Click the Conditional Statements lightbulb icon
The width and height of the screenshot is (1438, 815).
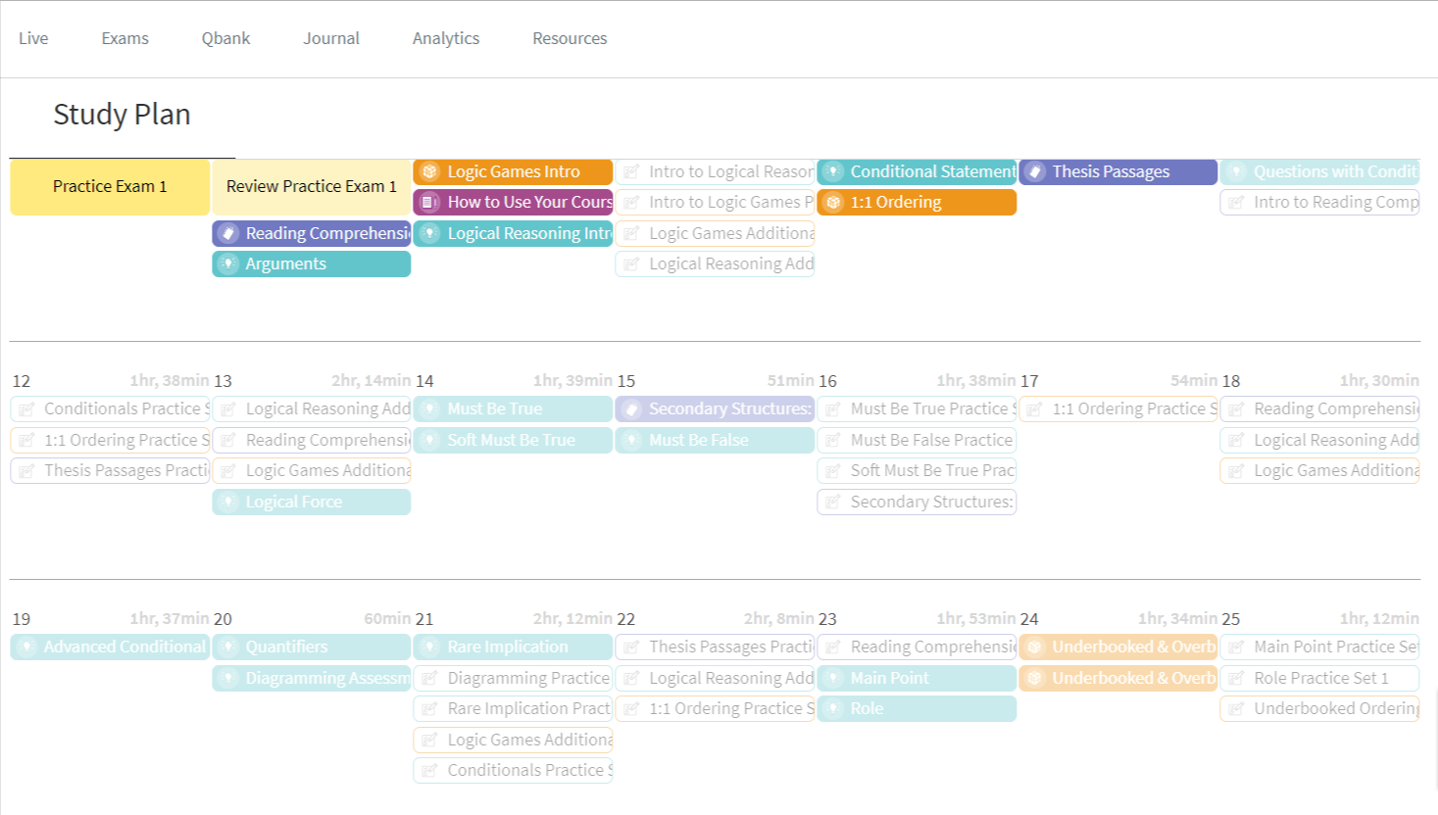point(832,172)
